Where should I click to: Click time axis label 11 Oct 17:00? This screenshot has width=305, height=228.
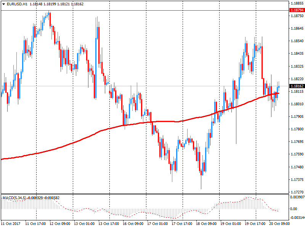(x=35, y=224)
